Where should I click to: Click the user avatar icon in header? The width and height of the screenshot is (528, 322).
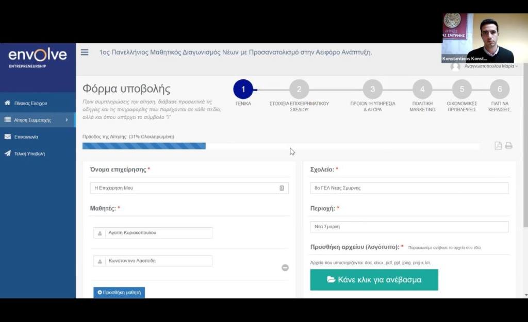click(455, 66)
